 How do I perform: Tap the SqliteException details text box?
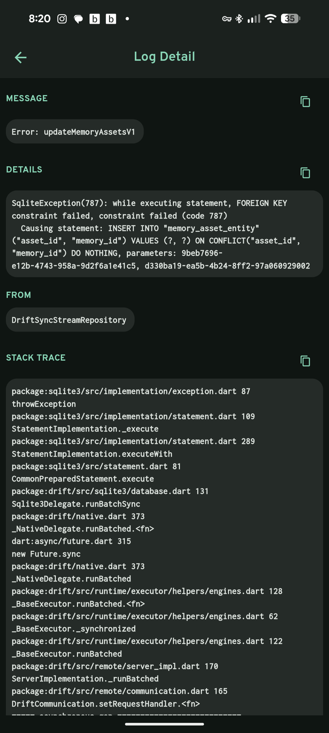point(164,234)
